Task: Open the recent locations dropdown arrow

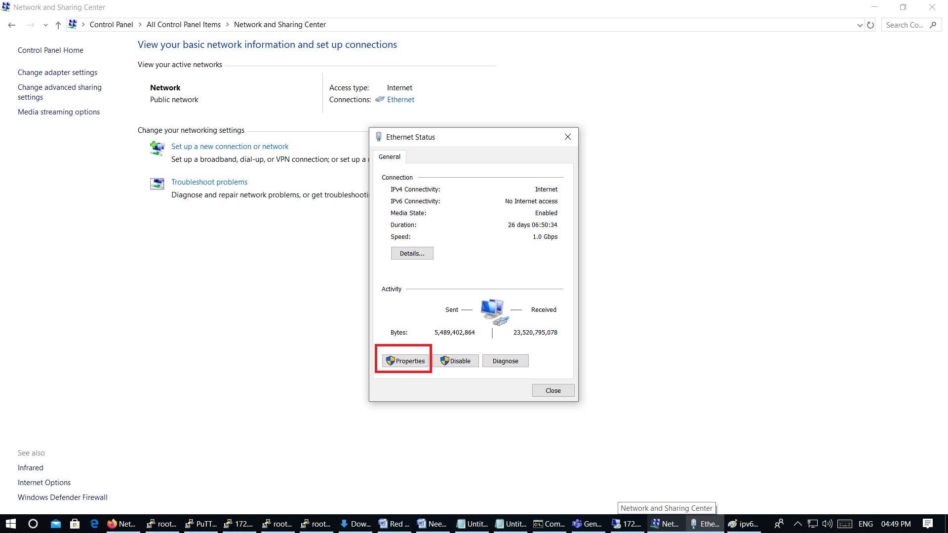Action: tap(45, 25)
